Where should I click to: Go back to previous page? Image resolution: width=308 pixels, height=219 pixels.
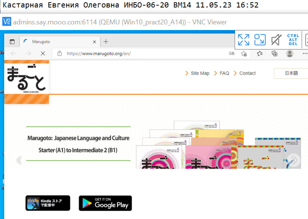point(13,53)
